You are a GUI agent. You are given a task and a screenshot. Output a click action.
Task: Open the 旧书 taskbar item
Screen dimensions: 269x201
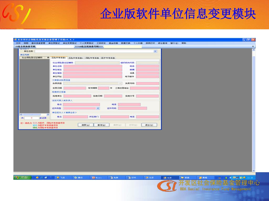tap(134, 178)
